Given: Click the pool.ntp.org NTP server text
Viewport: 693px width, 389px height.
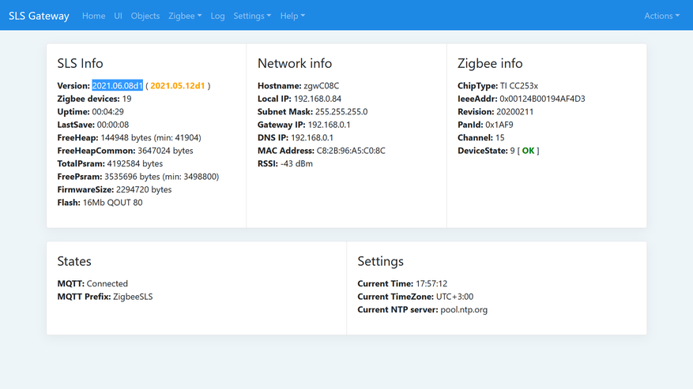Looking at the screenshot, I should pos(463,310).
